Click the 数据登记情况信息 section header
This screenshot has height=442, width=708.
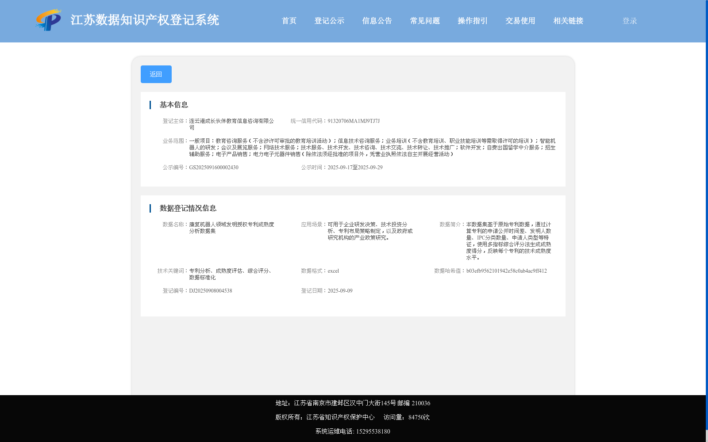click(x=188, y=208)
